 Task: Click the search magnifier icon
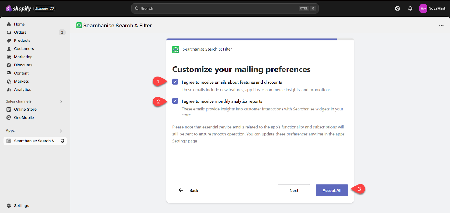pos(137,8)
